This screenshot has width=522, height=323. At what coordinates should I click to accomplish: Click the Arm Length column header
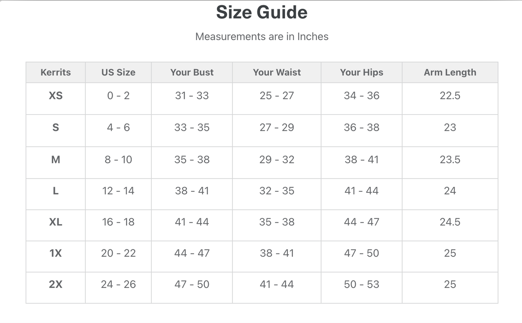[450, 72]
